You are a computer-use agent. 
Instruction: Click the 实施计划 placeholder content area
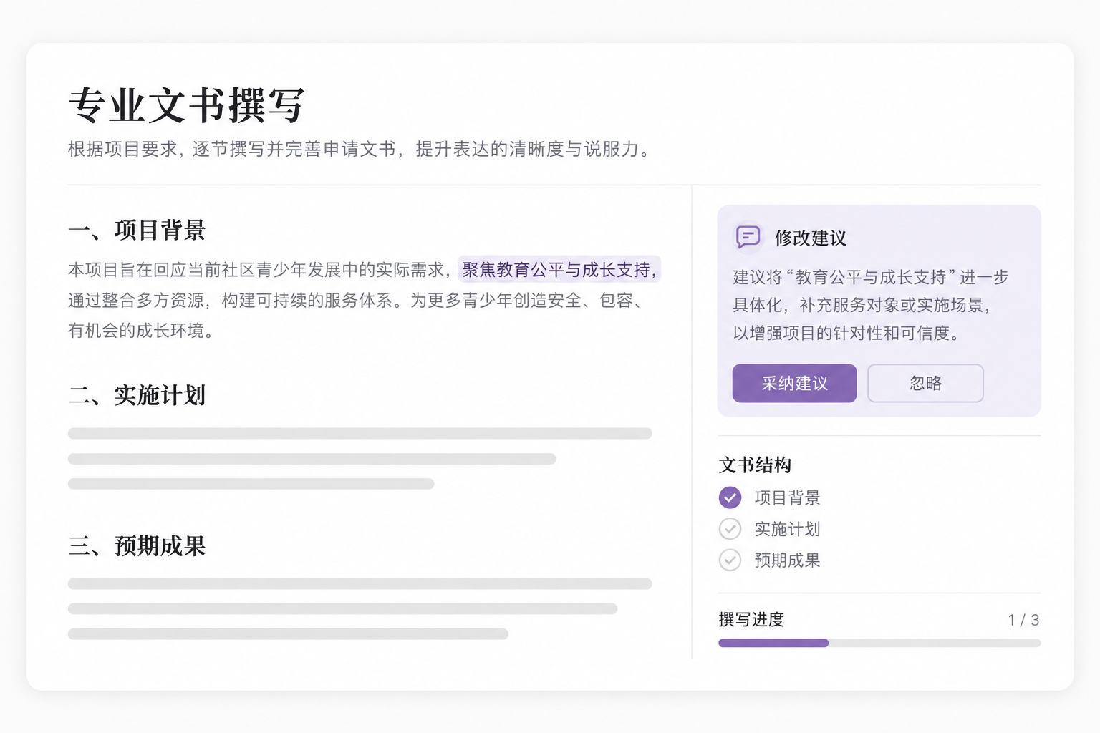[x=360, y=458]
